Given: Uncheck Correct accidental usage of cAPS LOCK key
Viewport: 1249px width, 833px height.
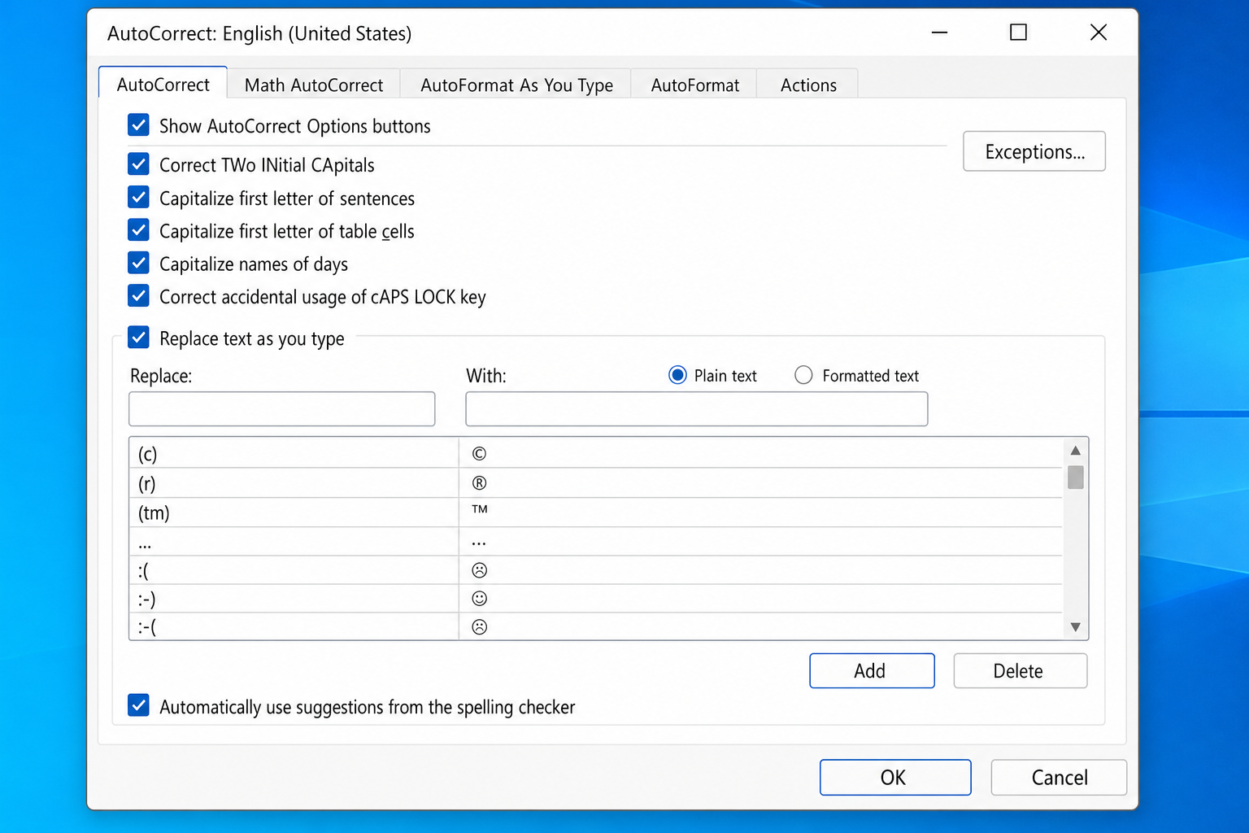Looking at the screenshot, I should click(x=139, y=296).
